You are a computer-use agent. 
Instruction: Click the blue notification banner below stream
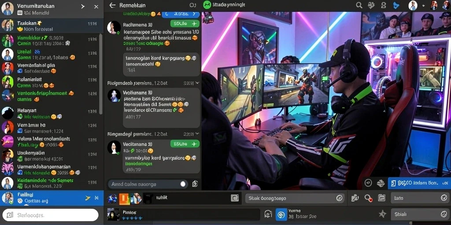point(419,183)
